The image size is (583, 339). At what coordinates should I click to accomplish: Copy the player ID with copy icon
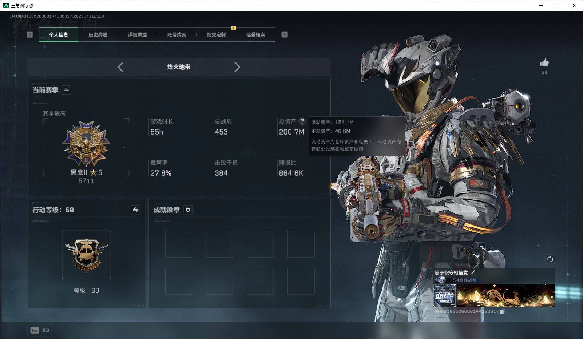[502, 311]
